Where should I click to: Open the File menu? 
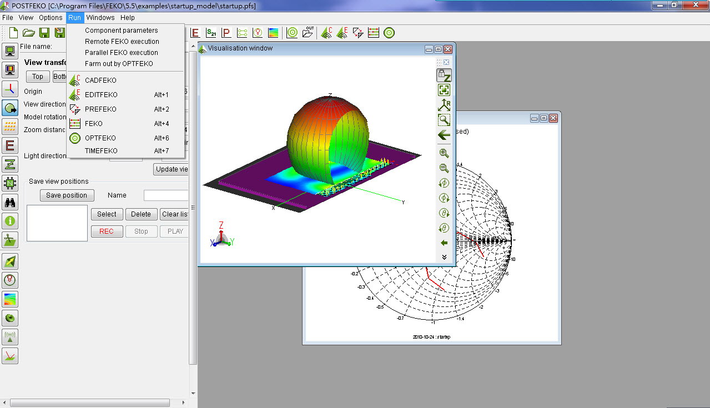tap(8, 18)
